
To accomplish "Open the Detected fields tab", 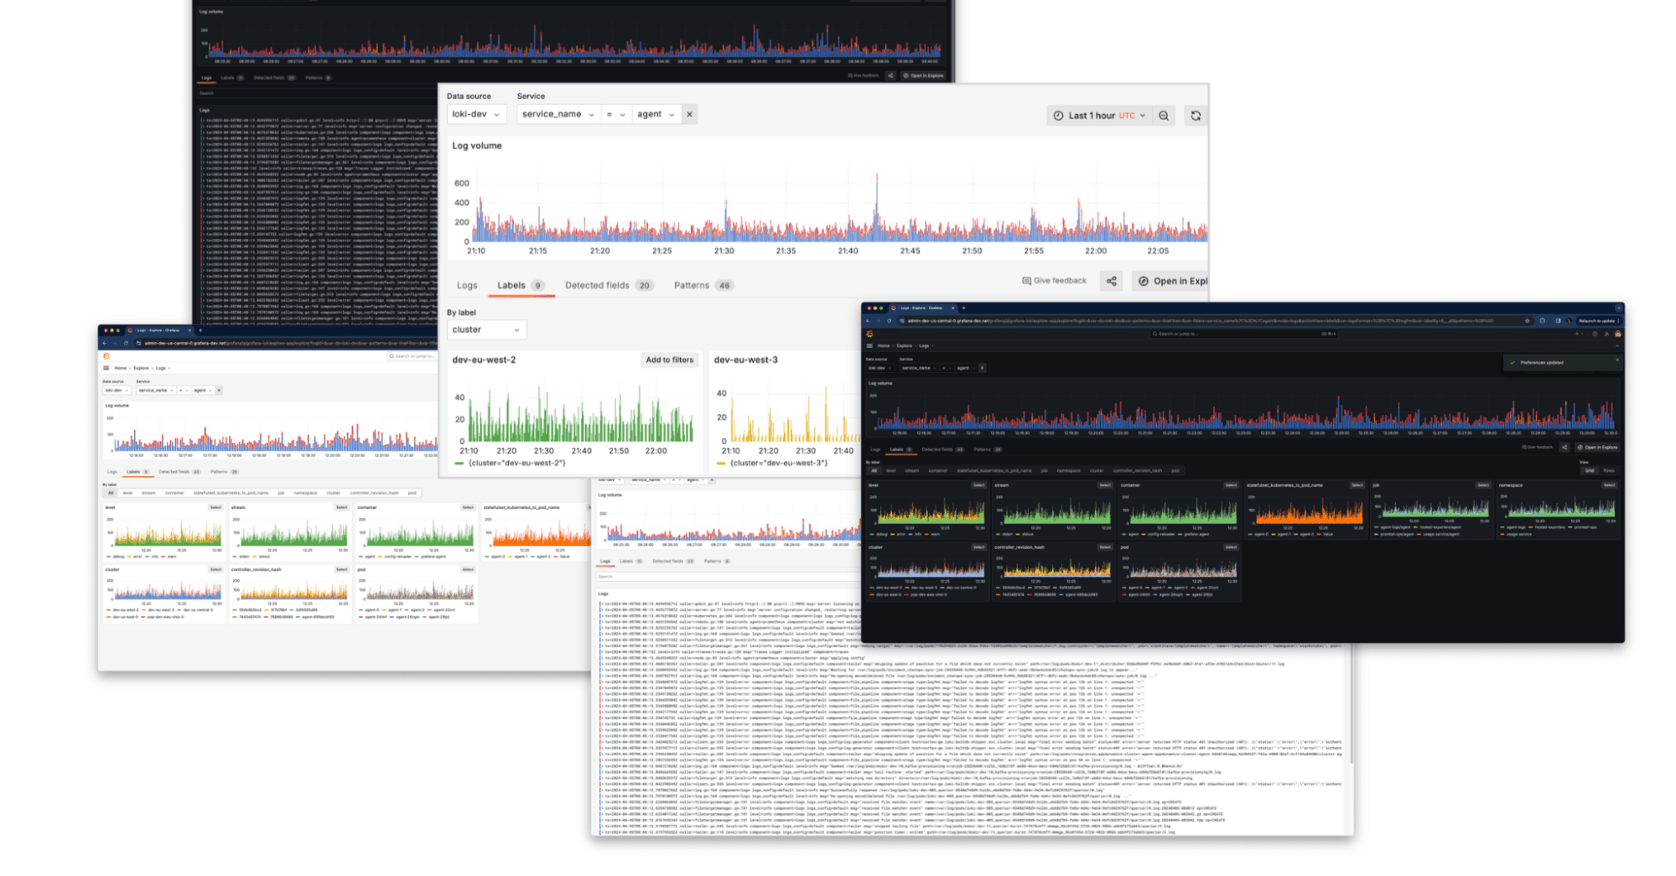I will coord(598,285).
